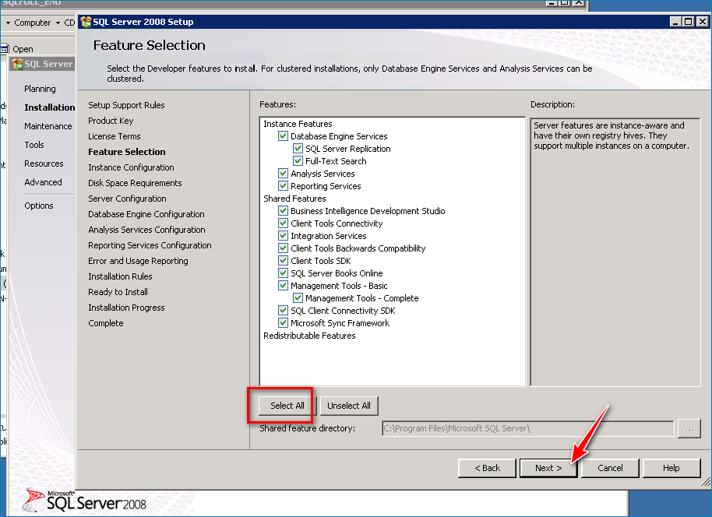Open Advanced in Installation Center sidebar
The width and height of the screenshot is (712, 517).
tap(43, 182)
